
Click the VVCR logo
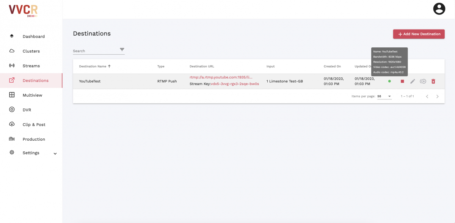pyautogui.click(x=23, y=10)
